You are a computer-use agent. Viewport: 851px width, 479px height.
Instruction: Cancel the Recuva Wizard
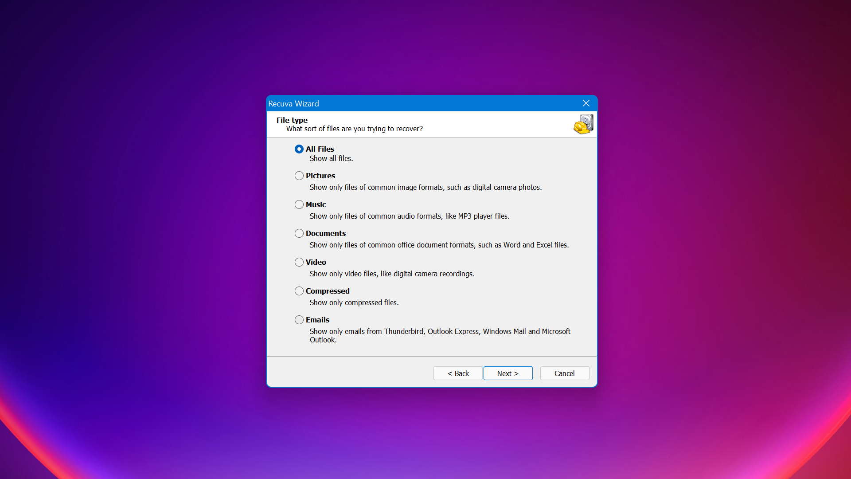click(565, 373)
